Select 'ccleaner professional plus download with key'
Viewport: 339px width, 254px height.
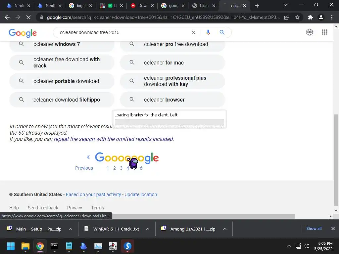pos(172,81)
